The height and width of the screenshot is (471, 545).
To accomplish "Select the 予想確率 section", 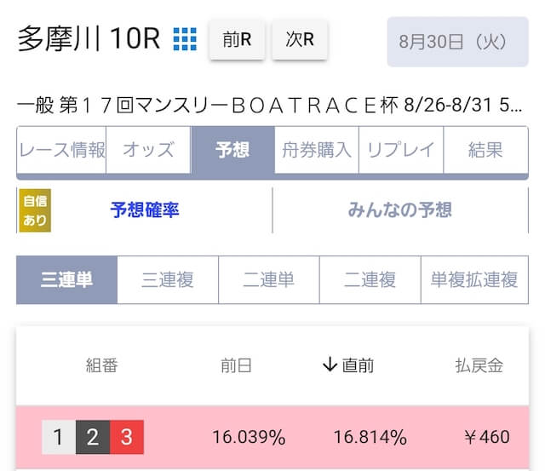I will pos(145,210).
